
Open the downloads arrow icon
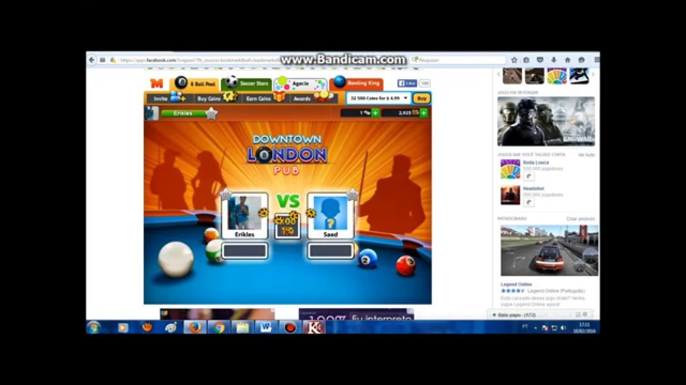554,60
